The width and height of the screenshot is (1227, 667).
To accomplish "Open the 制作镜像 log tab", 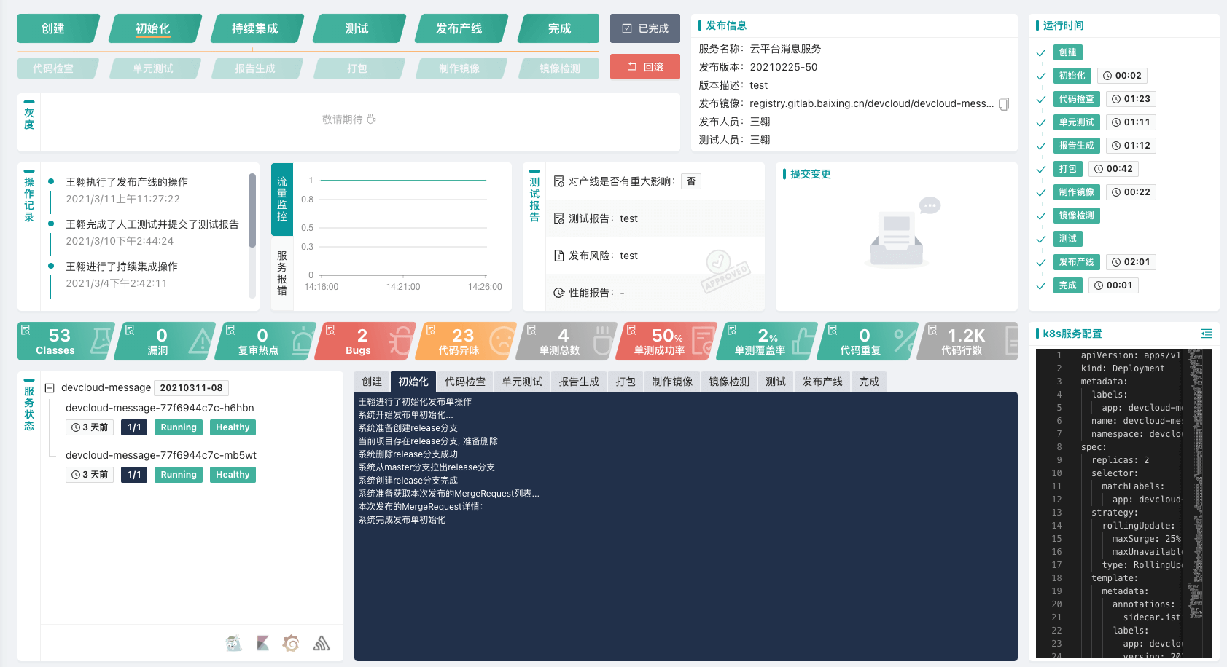I will click(672, 382).
